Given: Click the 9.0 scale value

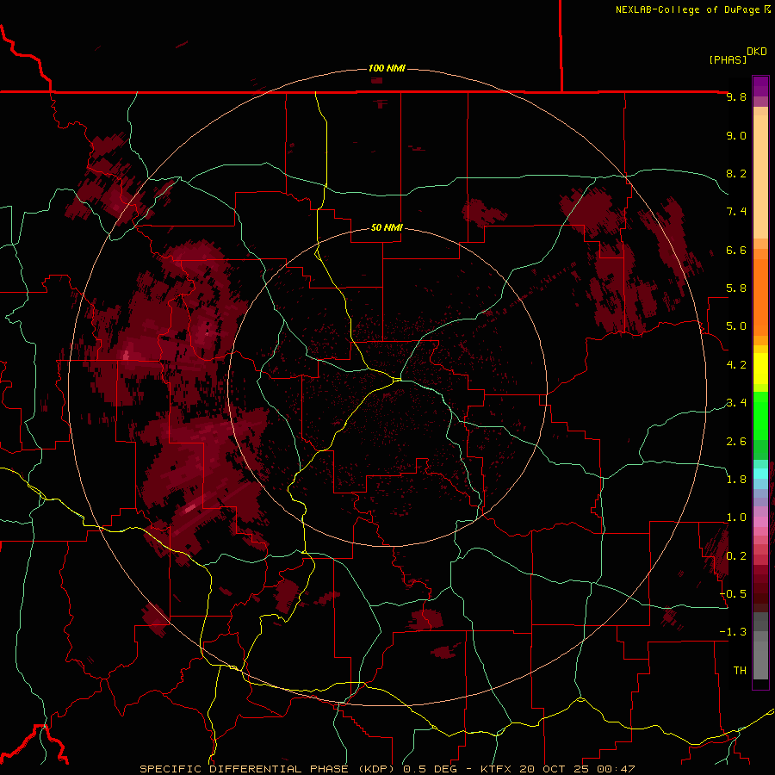Looking at the screenshot, I should [x=736, y=135].
